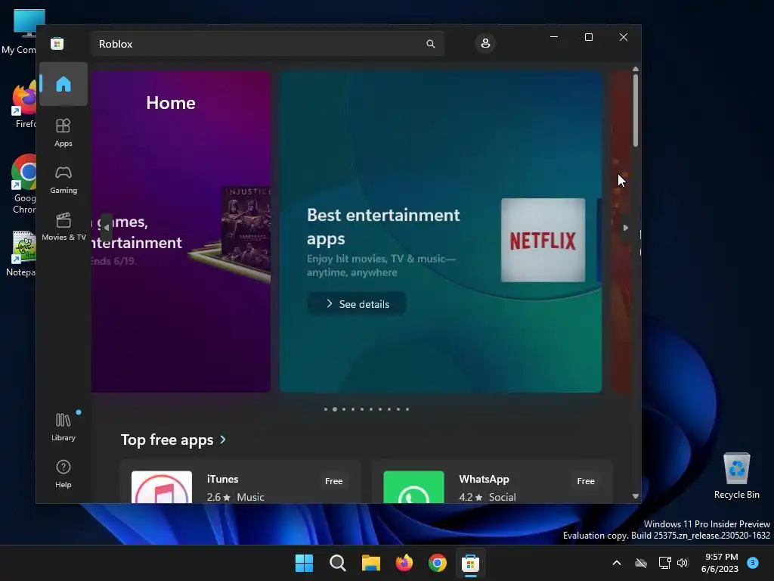
Task: Select the first carousel page dot
Action: 325,409
